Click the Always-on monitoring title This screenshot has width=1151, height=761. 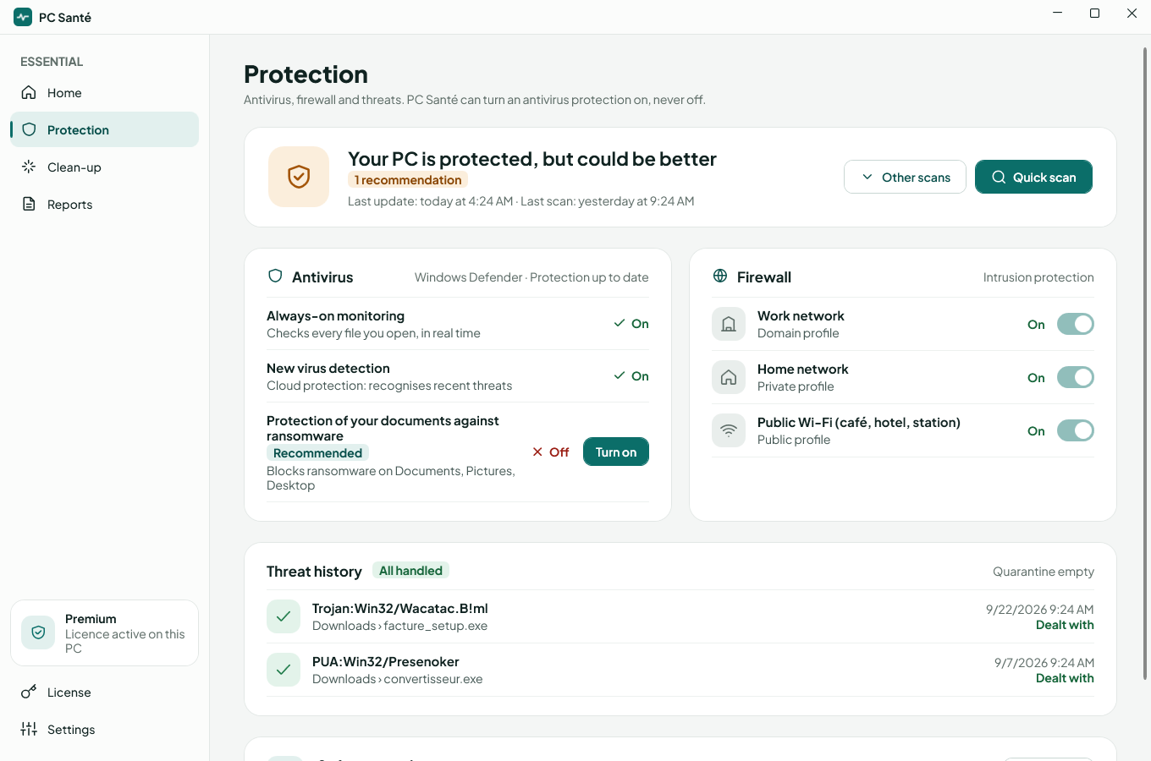click(x=335, y=315)
